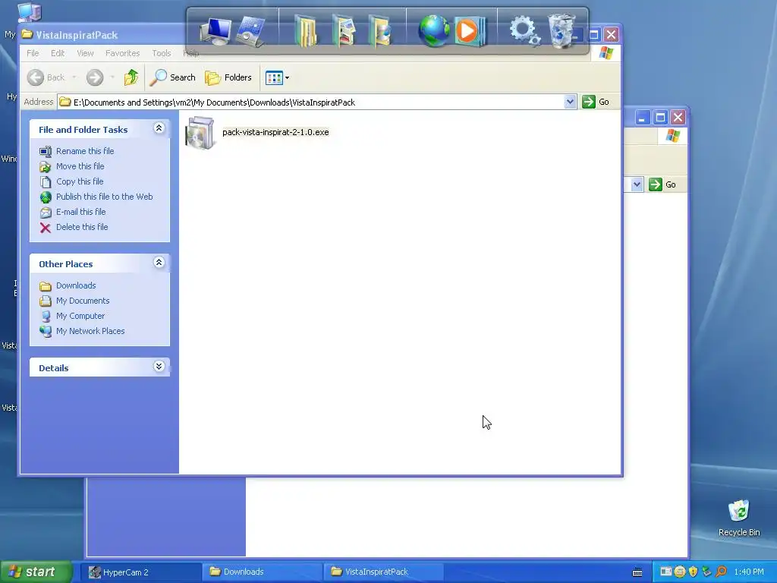
Task: Open the pictures folder icon in the dock
Action: click(344, 30)
